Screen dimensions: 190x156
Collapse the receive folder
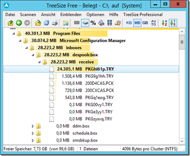[x=39, y=62]
